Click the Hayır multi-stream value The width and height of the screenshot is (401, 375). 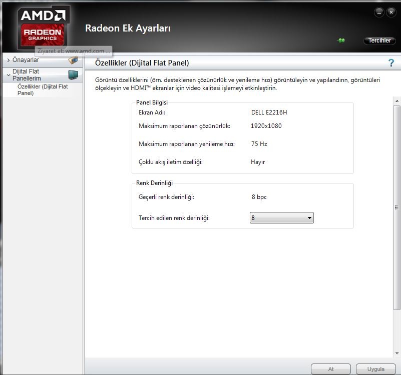(x=258, y=162)
